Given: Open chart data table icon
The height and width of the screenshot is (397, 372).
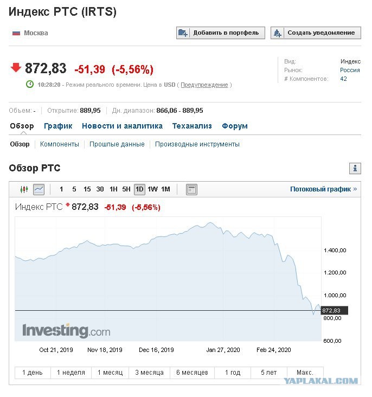Looking at the screenshot, I should click(x=191, y=189).
